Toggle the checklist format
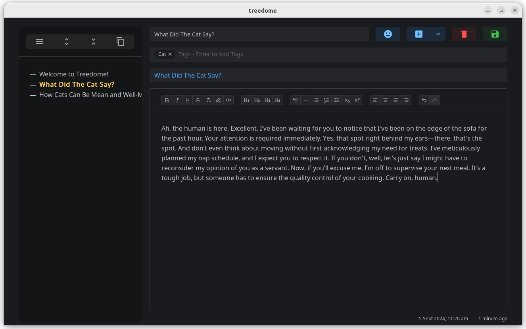Image resolution: width=526 pixels, height=329 pixels. (x=336, y=100)
